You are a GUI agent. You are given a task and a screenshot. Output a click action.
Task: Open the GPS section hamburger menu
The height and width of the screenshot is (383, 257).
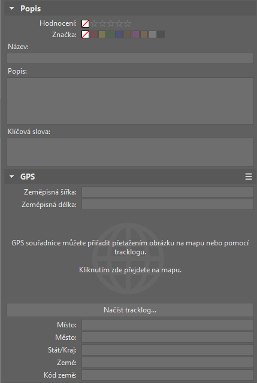pyautogui.click(x=249, y=177)
